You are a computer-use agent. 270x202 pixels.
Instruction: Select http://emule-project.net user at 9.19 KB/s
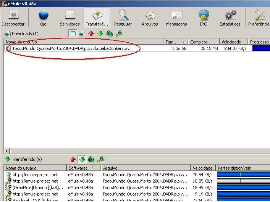pyautogui.click(x=35, y=194)
